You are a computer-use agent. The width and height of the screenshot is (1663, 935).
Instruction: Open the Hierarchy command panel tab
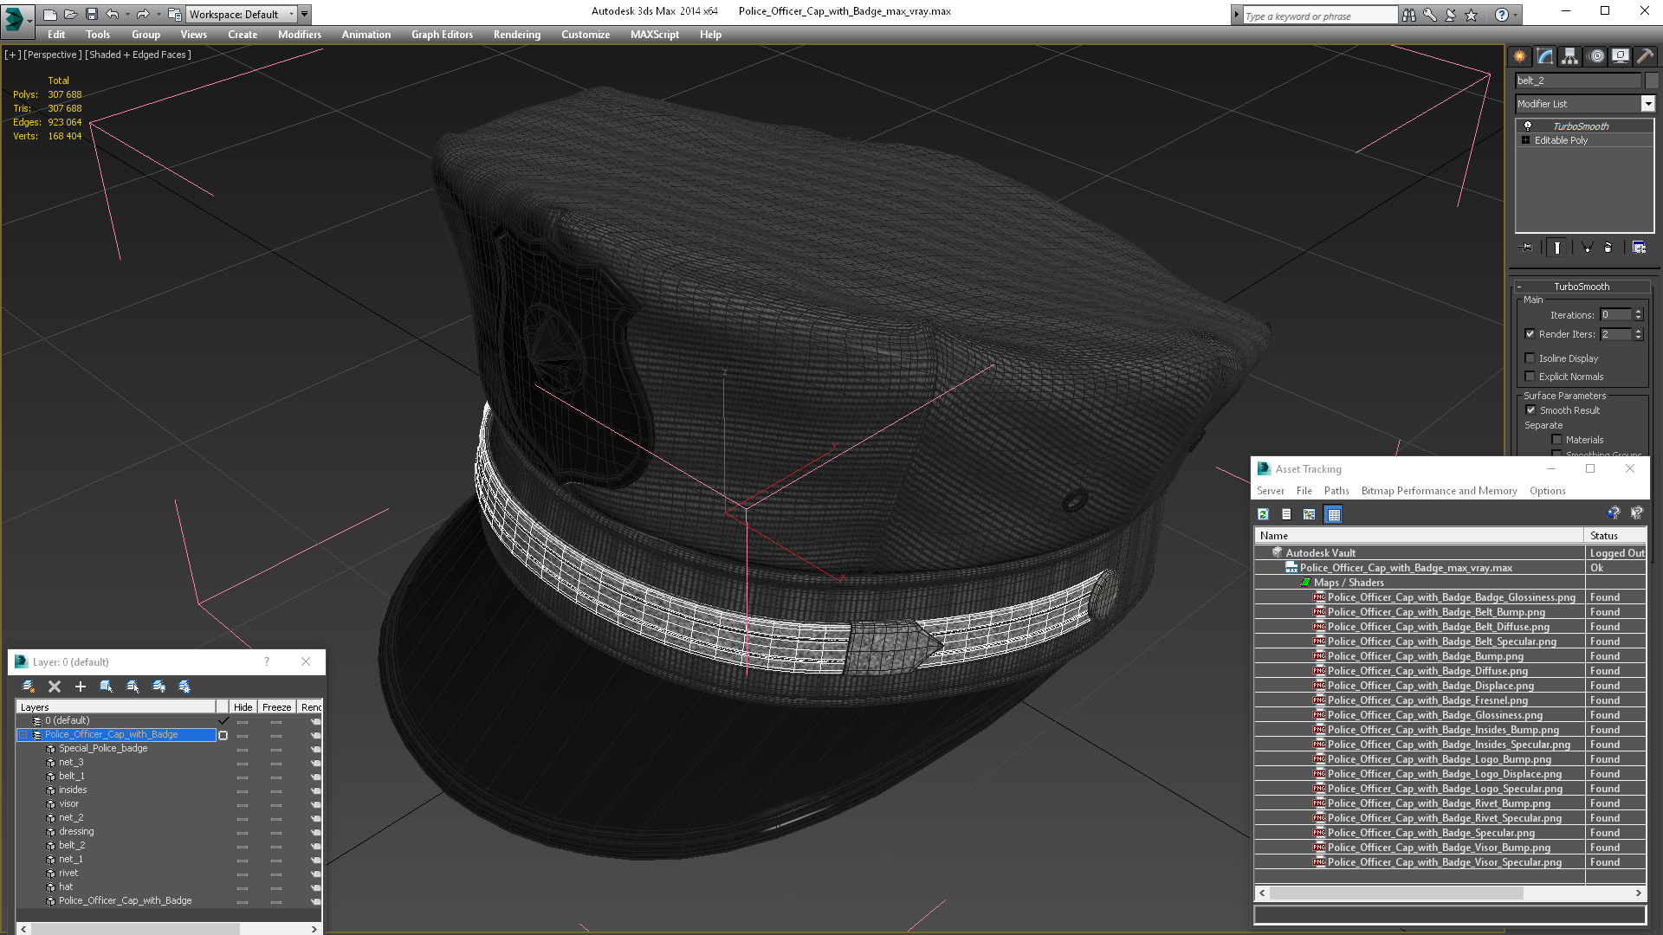point(1569,56)
